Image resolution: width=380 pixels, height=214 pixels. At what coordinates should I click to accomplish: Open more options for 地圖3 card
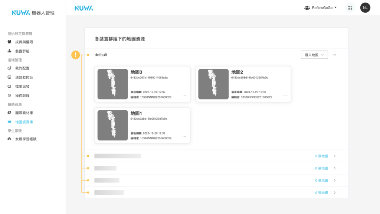[184, 95]
